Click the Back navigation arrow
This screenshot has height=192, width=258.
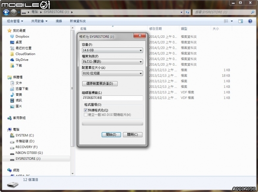pos(6,12)
